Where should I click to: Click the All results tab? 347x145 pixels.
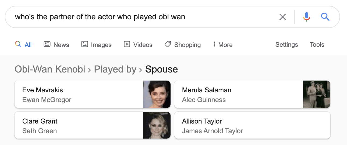[24, 45]
